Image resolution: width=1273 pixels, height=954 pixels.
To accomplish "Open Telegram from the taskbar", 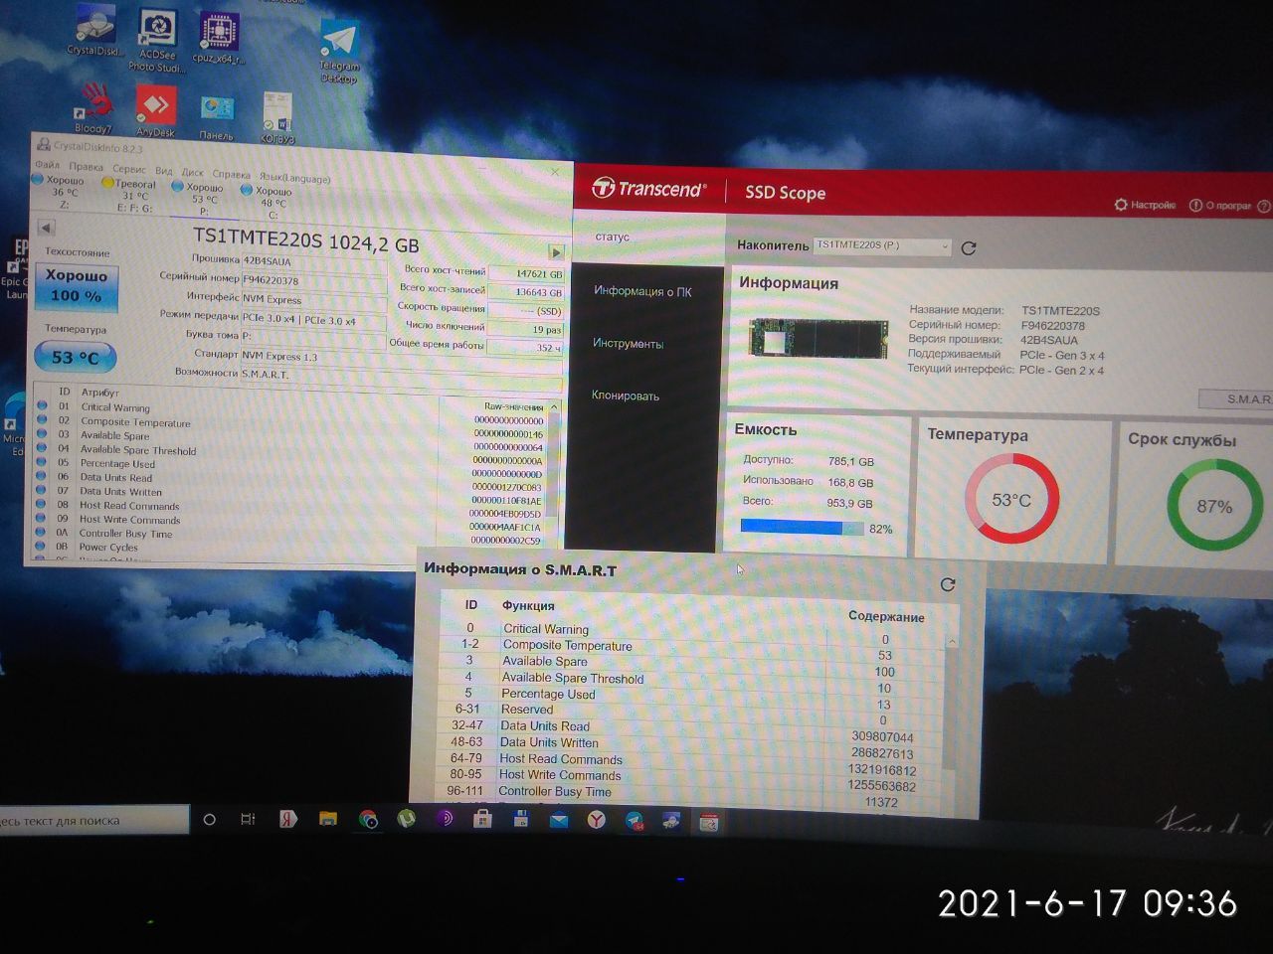I will coord(635,821).
